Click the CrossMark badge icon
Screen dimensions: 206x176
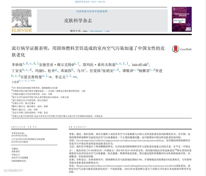click(175, 49)
